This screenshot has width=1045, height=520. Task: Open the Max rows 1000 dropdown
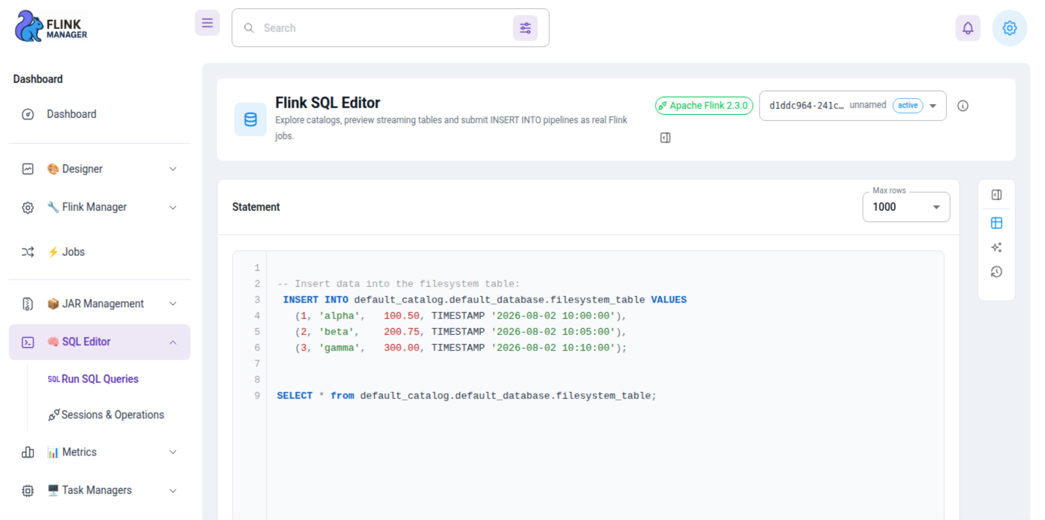pyautogui.click(x=906, y=207)
